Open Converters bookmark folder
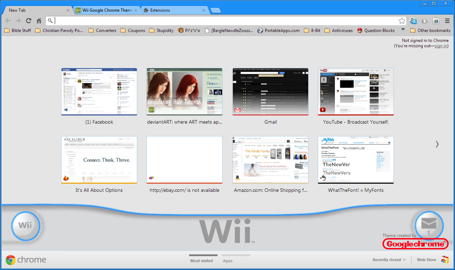This screenshot has width=455, height=270. pos(102,31)
